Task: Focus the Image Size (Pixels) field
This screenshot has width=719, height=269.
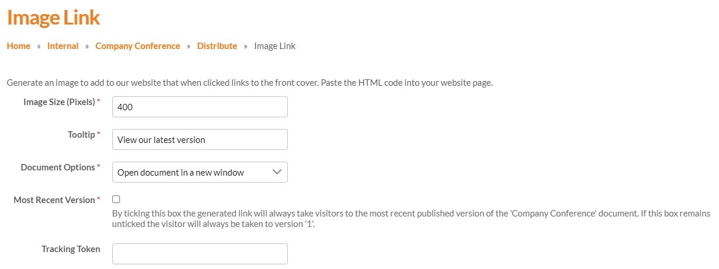Action: (199, 107)
